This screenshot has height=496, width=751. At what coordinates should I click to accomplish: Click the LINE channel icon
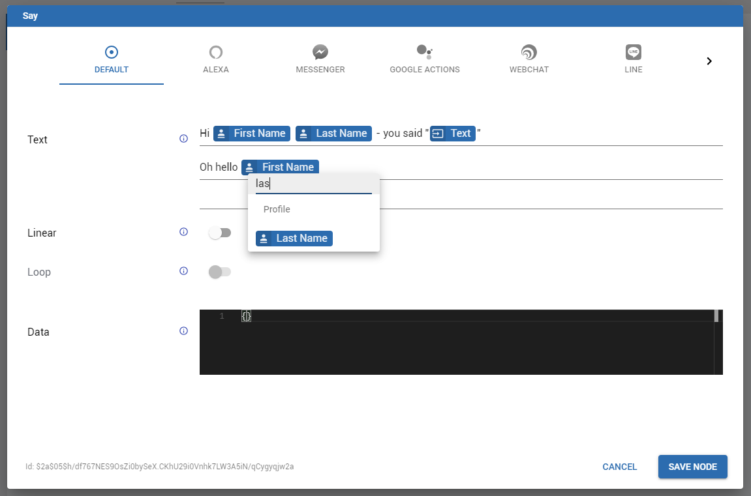[633, 52]
